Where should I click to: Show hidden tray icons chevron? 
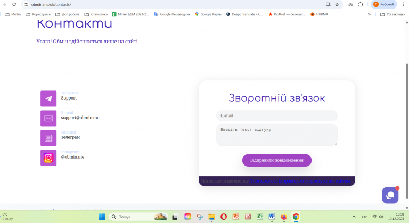354,217
